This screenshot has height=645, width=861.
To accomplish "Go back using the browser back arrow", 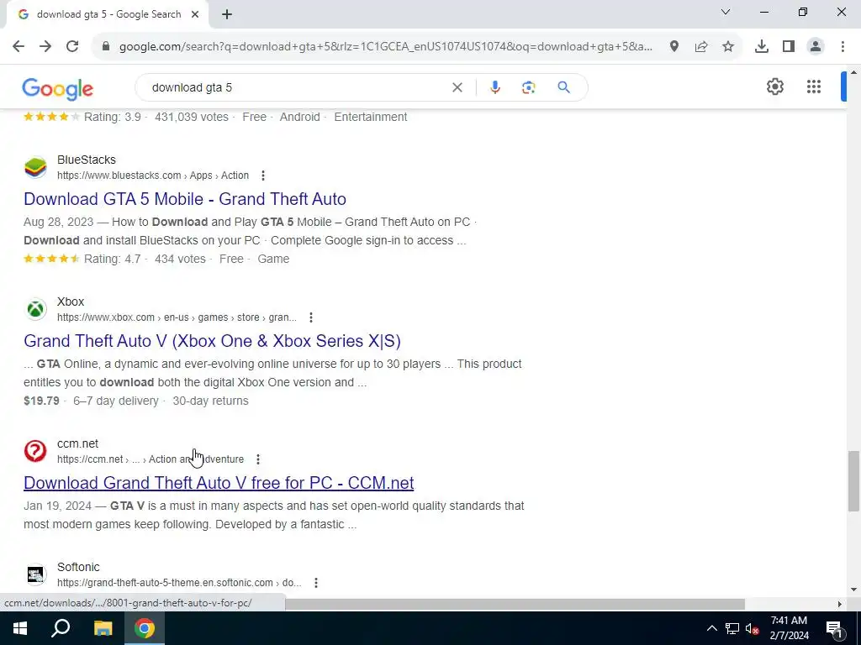I will coord(18,47).
